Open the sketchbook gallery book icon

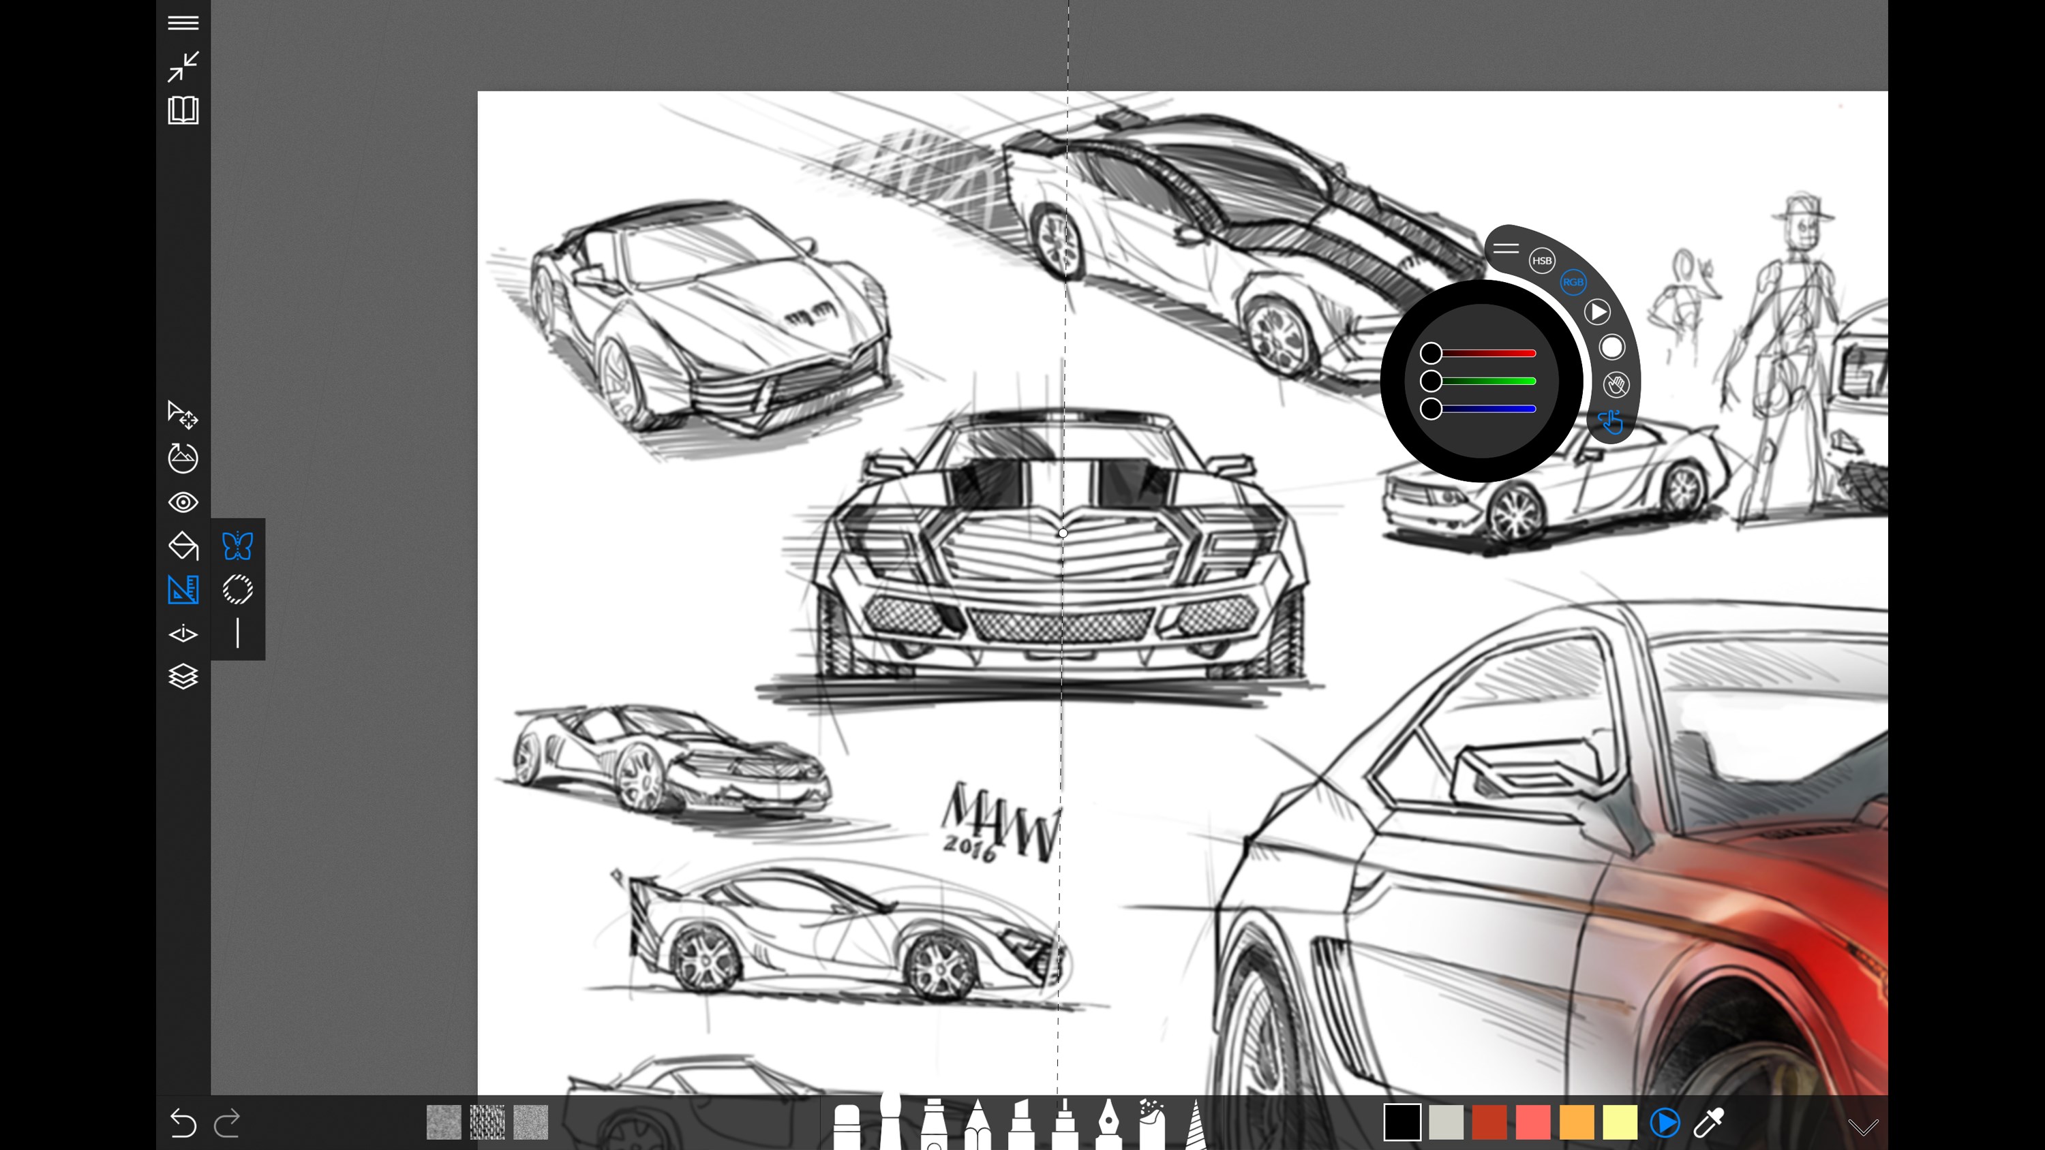(x=183, y=111)
